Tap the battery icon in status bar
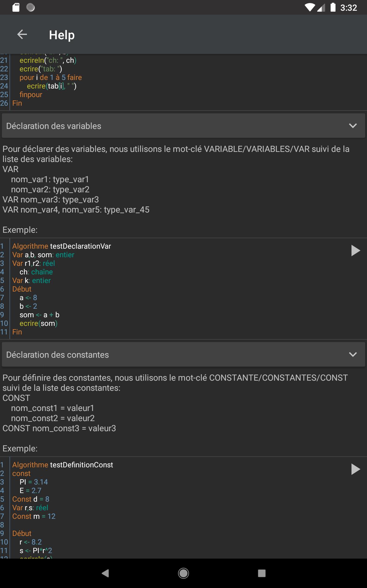The width and height of the screenshot is (367, 588). pyautogui.click(x=333, y=7)
